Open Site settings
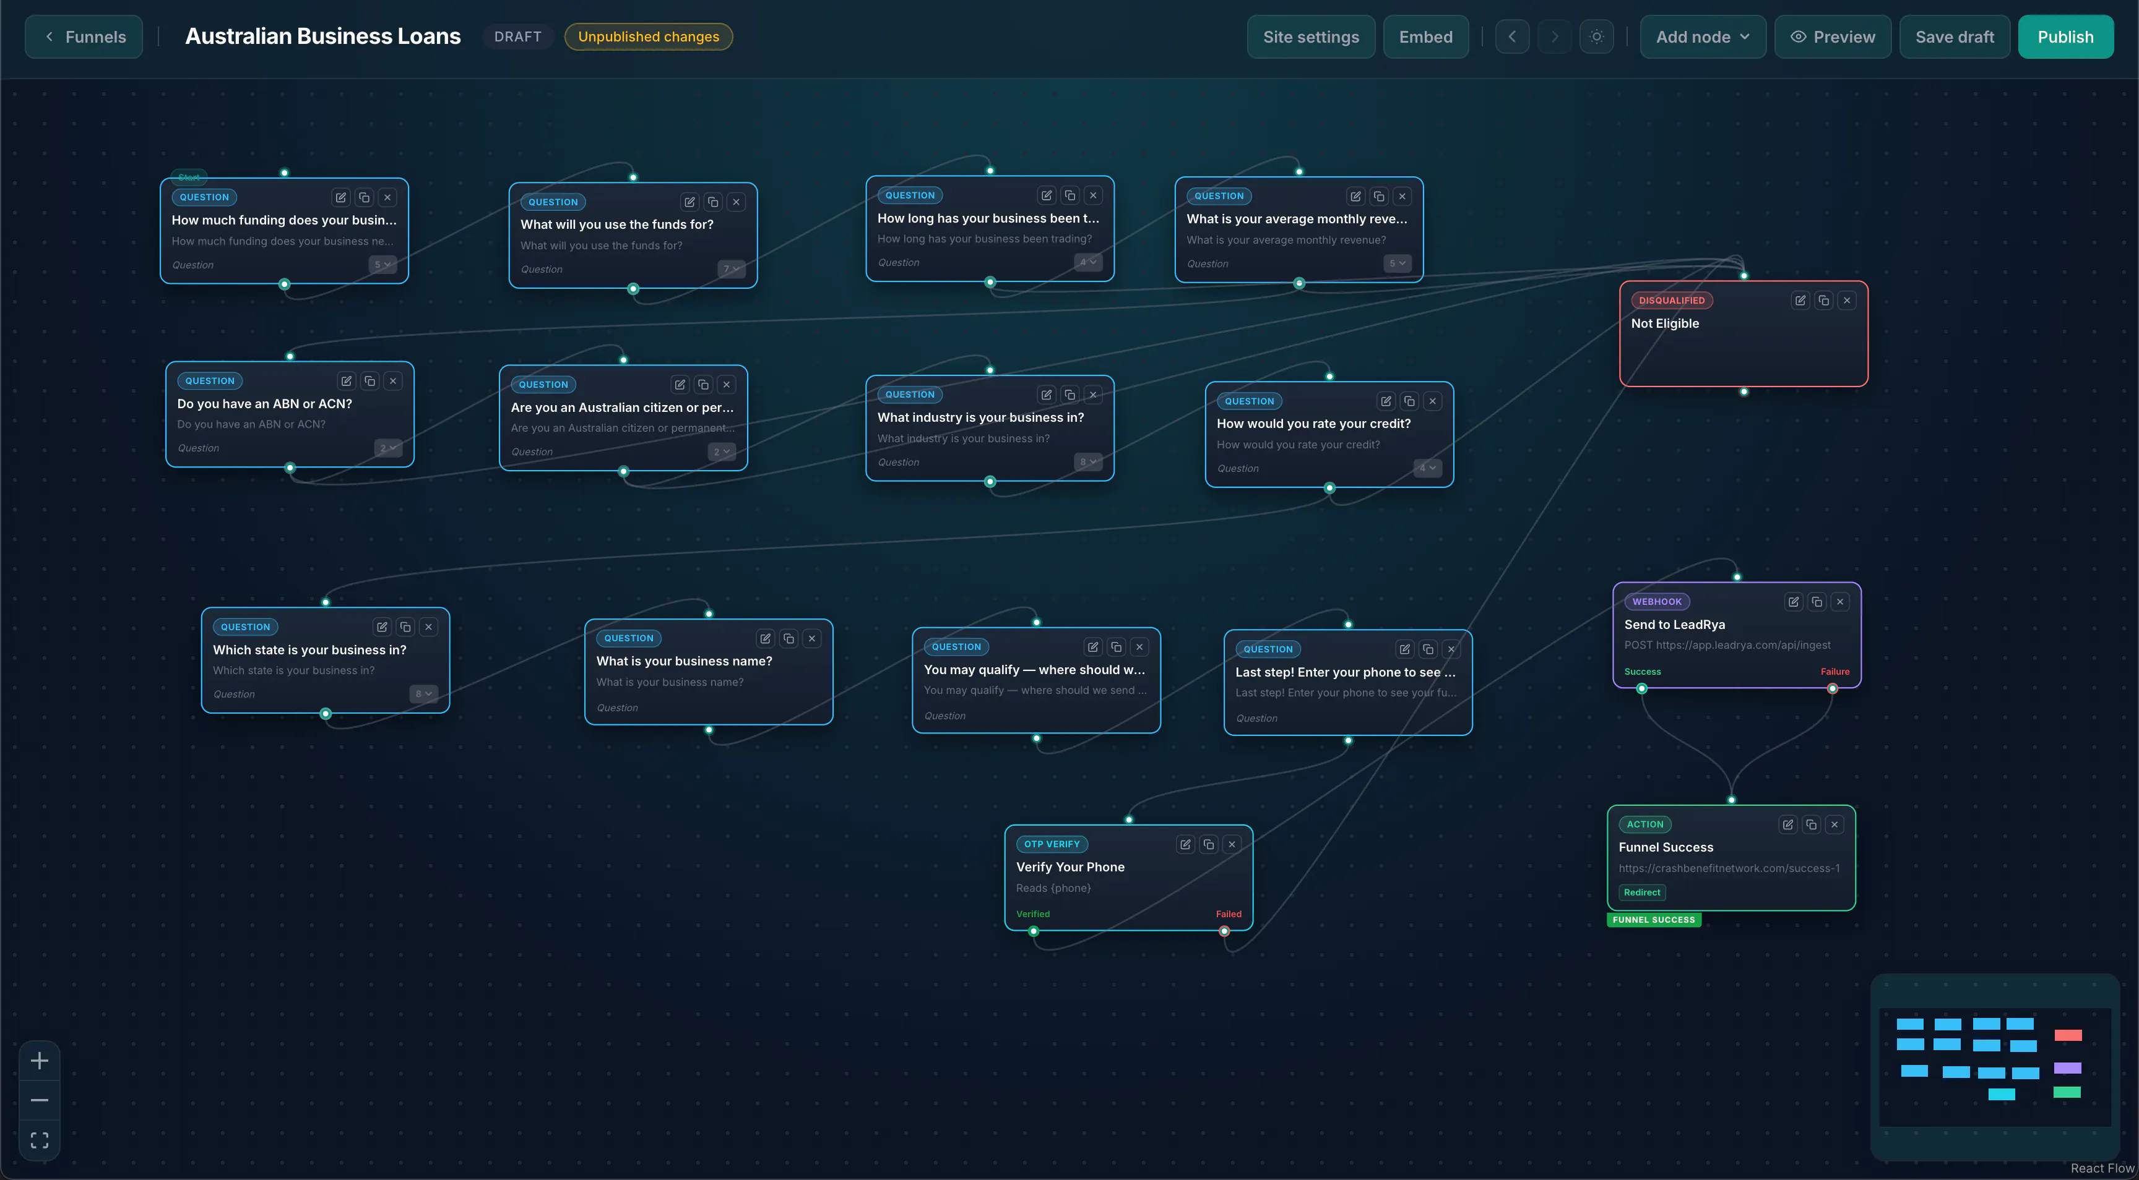 click(1311, 36)
